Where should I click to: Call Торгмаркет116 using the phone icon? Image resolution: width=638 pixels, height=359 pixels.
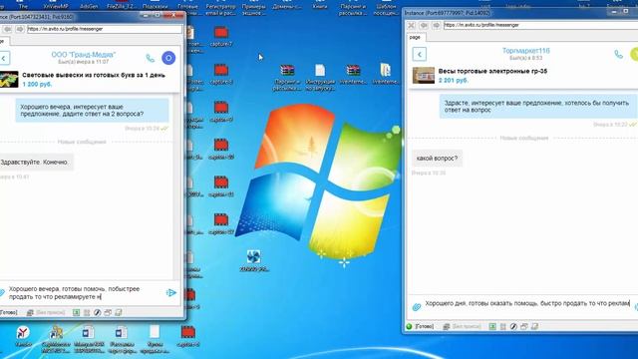618,54
